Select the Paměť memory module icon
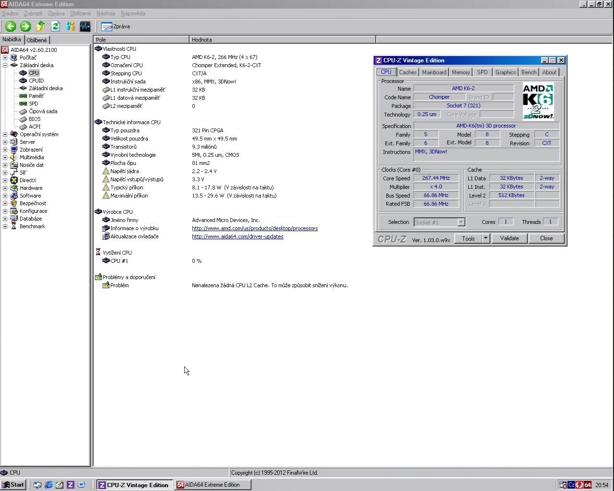Screen dimensions: 614x491 23,96
